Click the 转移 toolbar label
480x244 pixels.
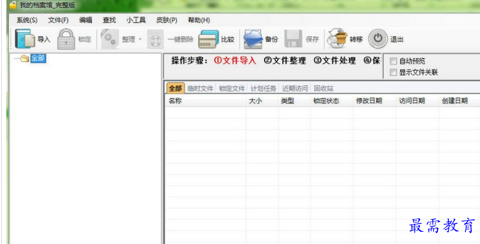click(356, 39)
